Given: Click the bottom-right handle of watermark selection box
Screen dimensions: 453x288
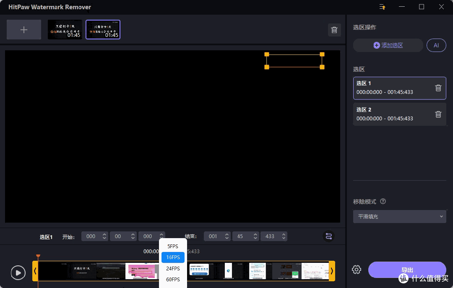Looking at the screenshot, I should [x=322, y=67].
